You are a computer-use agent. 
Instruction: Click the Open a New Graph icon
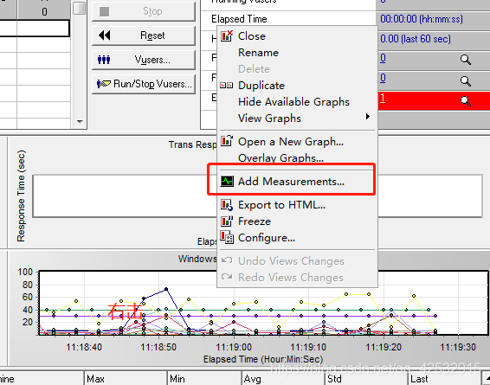click(x=227, y=141)
